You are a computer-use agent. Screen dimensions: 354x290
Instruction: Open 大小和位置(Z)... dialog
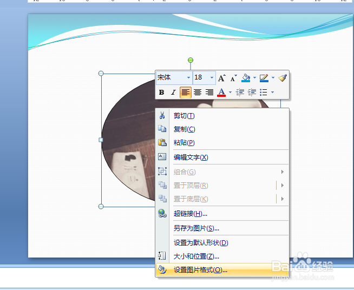click(222, 256)
